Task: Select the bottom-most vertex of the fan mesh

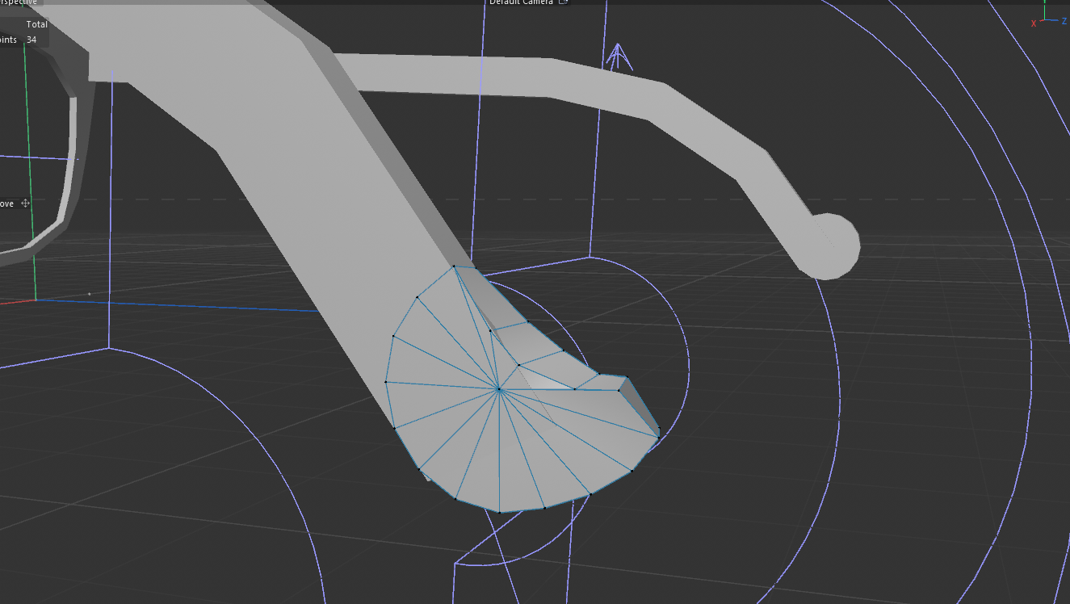Action: coord(499,512)
